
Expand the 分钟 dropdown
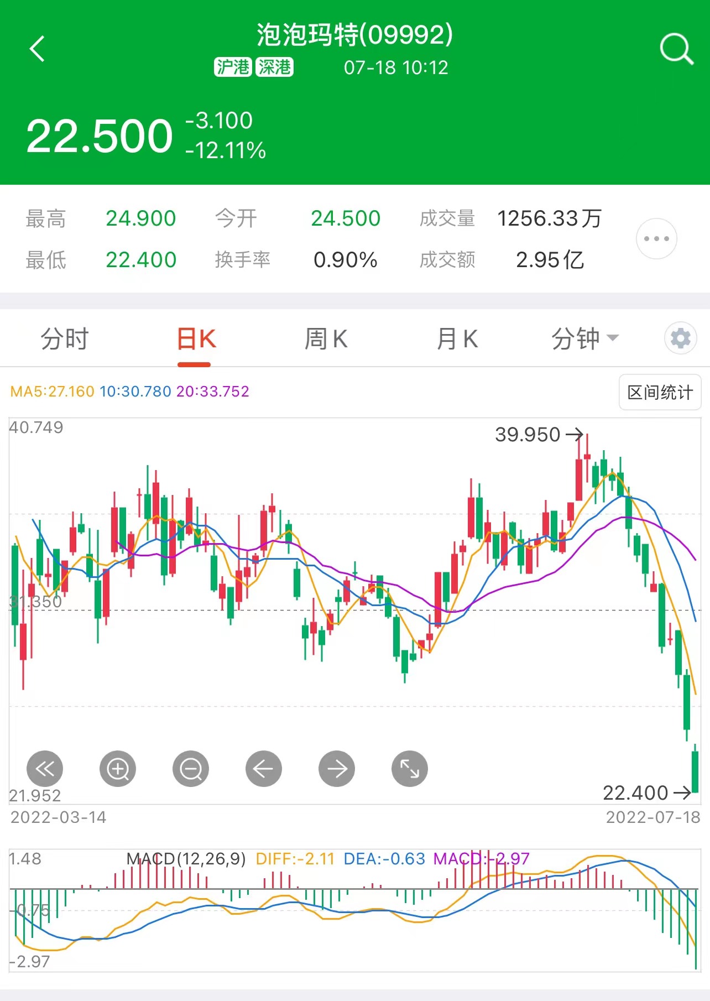(584, 338)
